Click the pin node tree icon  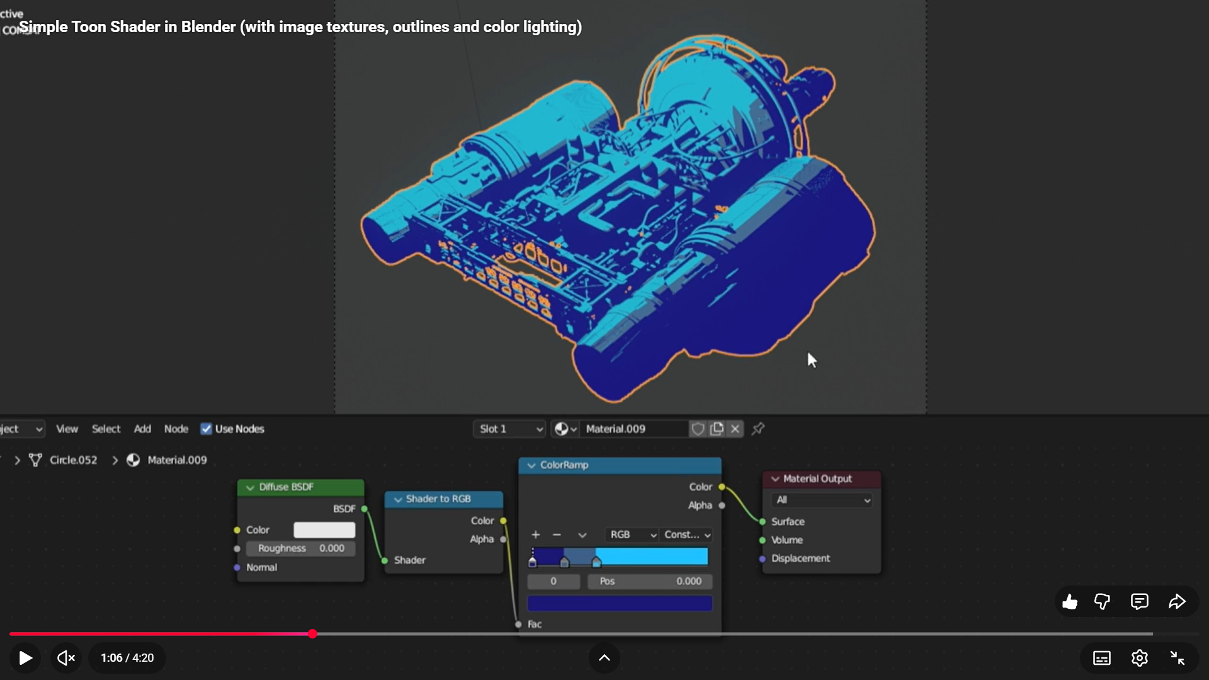(x=758, y=429)
